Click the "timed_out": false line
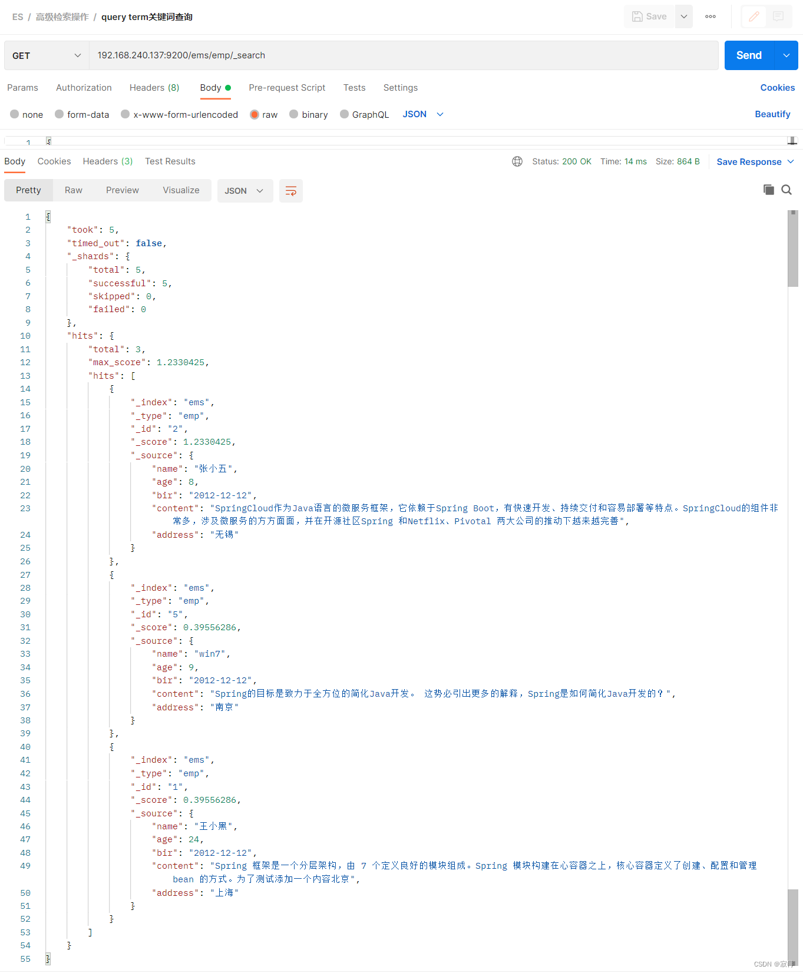This screenshot has height=973, width=803. point(117,243)
